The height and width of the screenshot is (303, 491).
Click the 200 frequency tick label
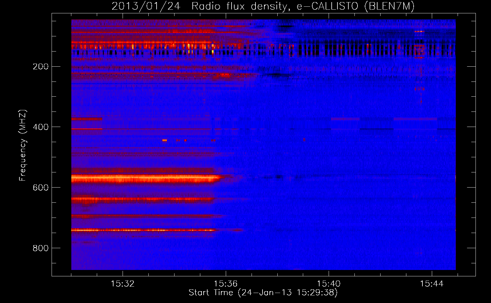tap(41, 67)
